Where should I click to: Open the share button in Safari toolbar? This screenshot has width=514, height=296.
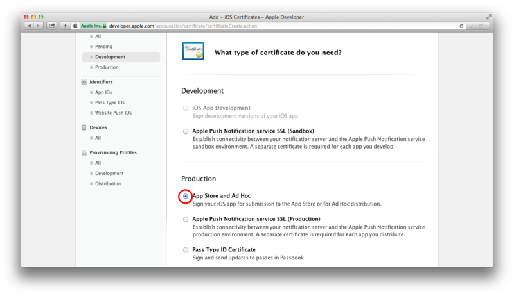pyautogui.click(x=52, y=26)
